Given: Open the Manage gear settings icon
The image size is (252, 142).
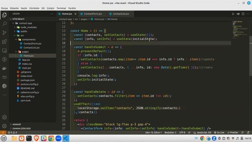Looking at the screenshot, I should [4, 126].
